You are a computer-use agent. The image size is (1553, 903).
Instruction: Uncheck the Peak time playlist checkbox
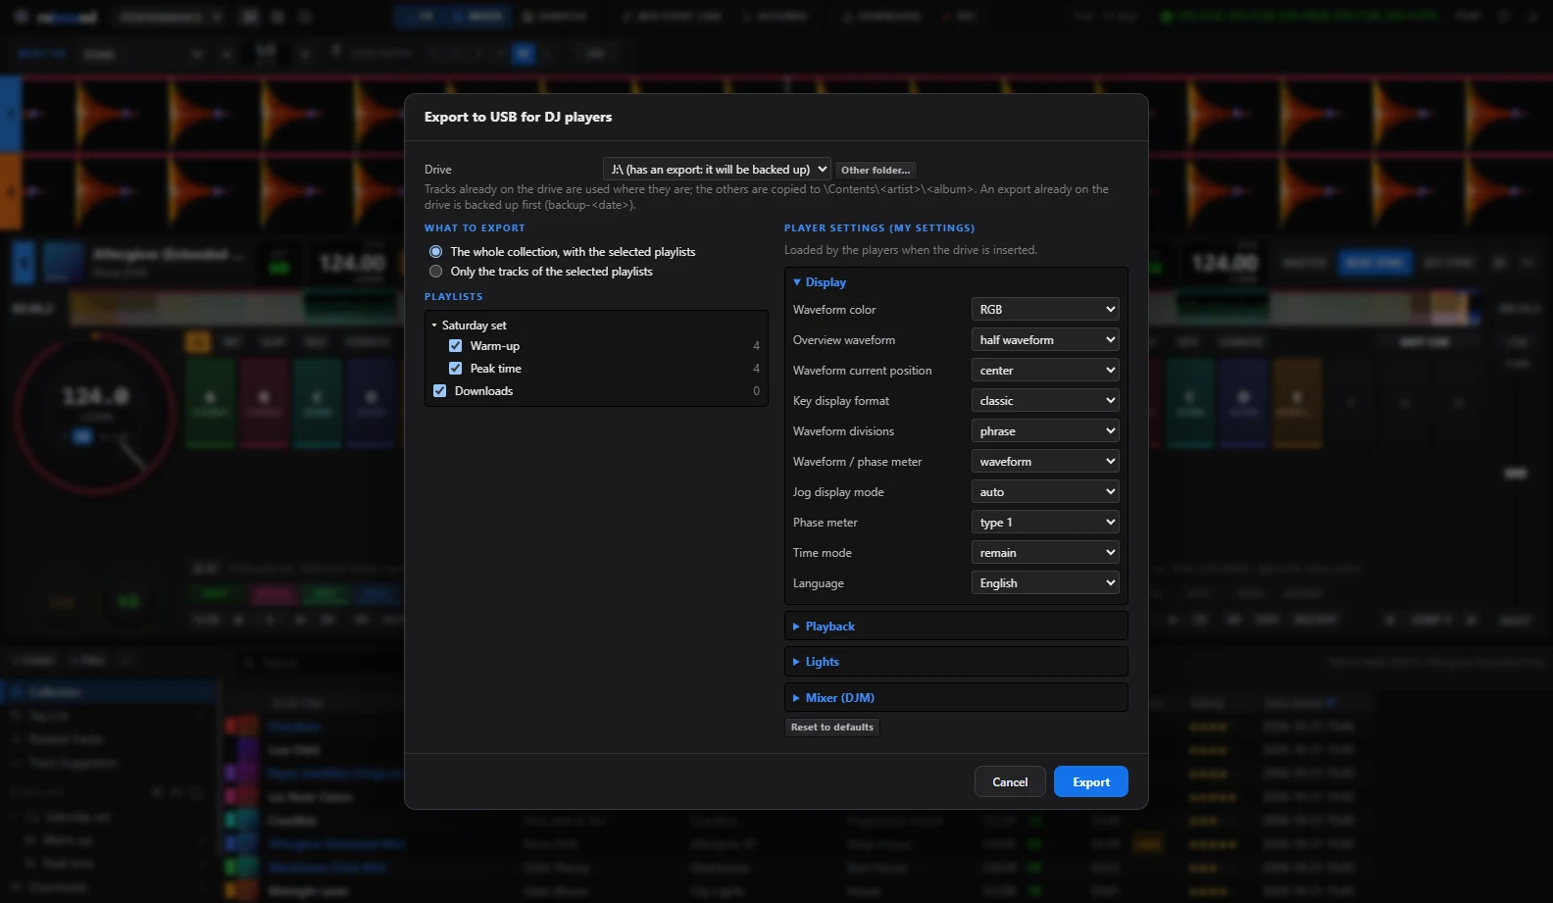tap(455, 369)
